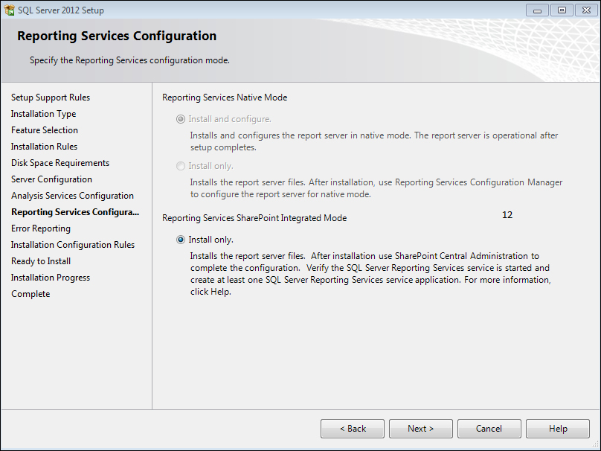
Task: Click the Back button
Action: point(353,429)
